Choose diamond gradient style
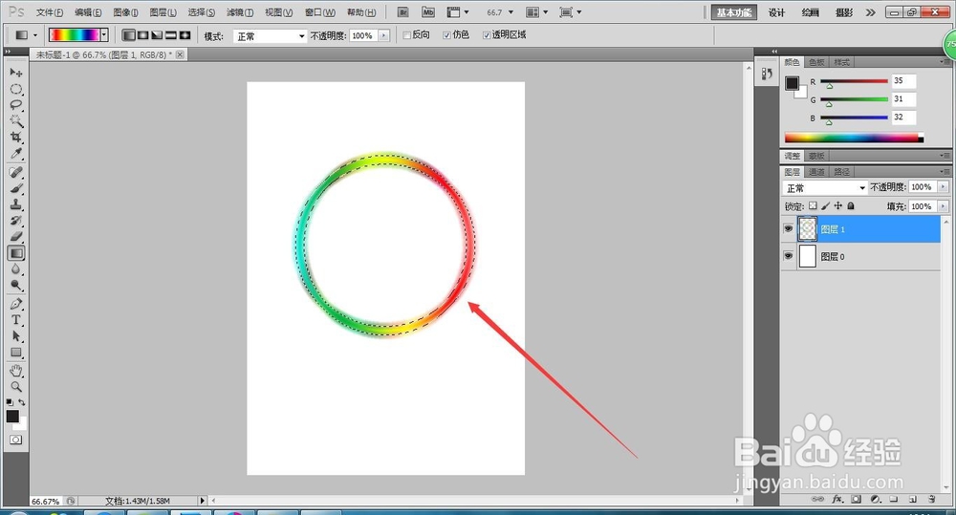This screenshot has width=956, height=515. 185,35
